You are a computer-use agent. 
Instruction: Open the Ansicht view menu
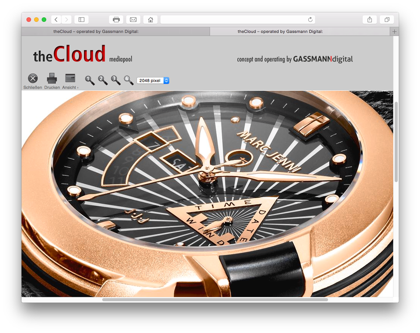70,79
